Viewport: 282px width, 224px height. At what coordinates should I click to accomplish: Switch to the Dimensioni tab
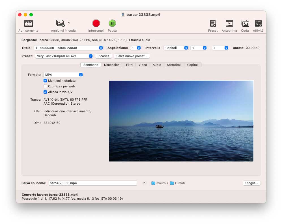point(112,65)
